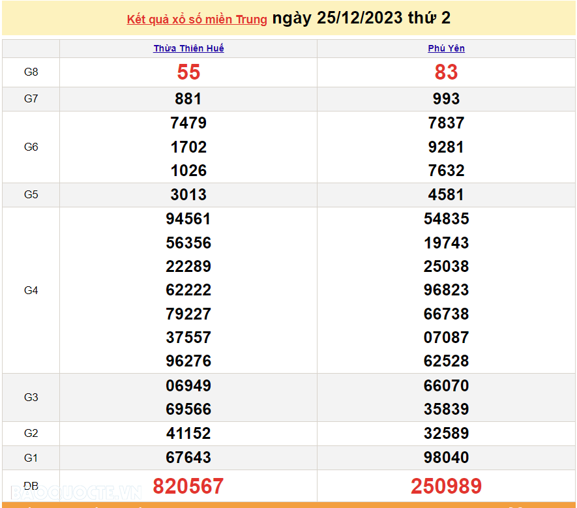The image size is (577, 508).
Task: Click the special prize number 250989
Action: pyautogui.click(x=446, y=486)
